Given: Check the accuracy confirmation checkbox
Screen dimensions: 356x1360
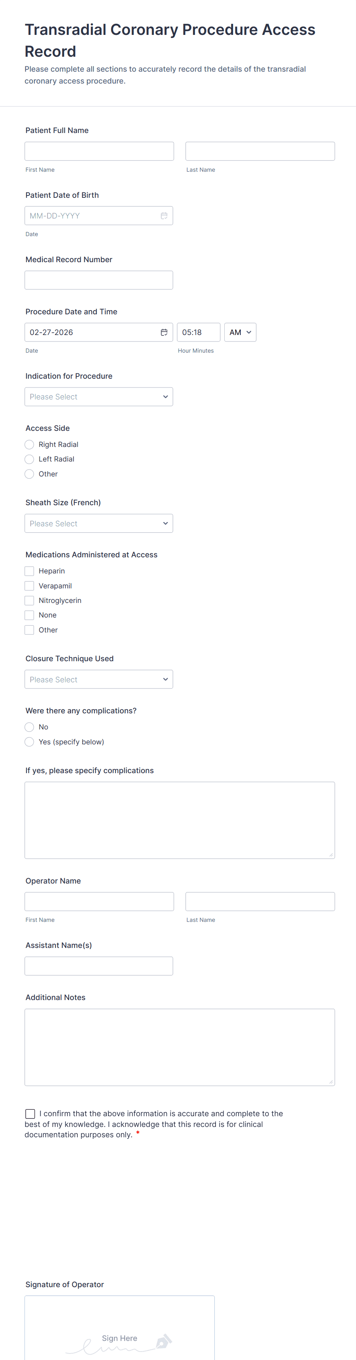Looking at the screenshot, I should click(30, 1114).
